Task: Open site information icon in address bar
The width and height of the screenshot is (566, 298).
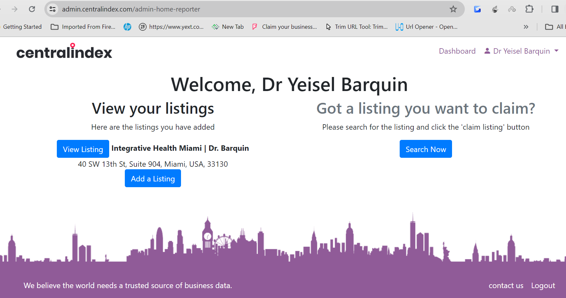Action: pos(53,9)
